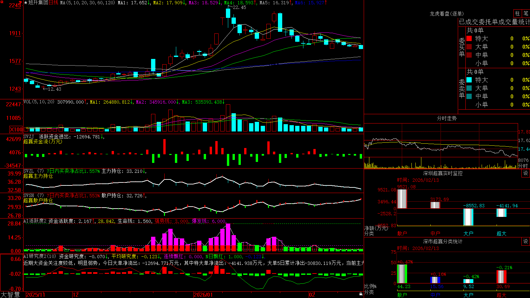The width and height of the screenshot is (530, 298).
Task: Click the 散户 bar in 深圳超赢实时监控
Action: (402, 199)
